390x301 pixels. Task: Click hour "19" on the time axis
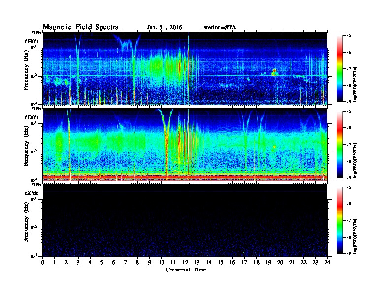pos(268,262)
